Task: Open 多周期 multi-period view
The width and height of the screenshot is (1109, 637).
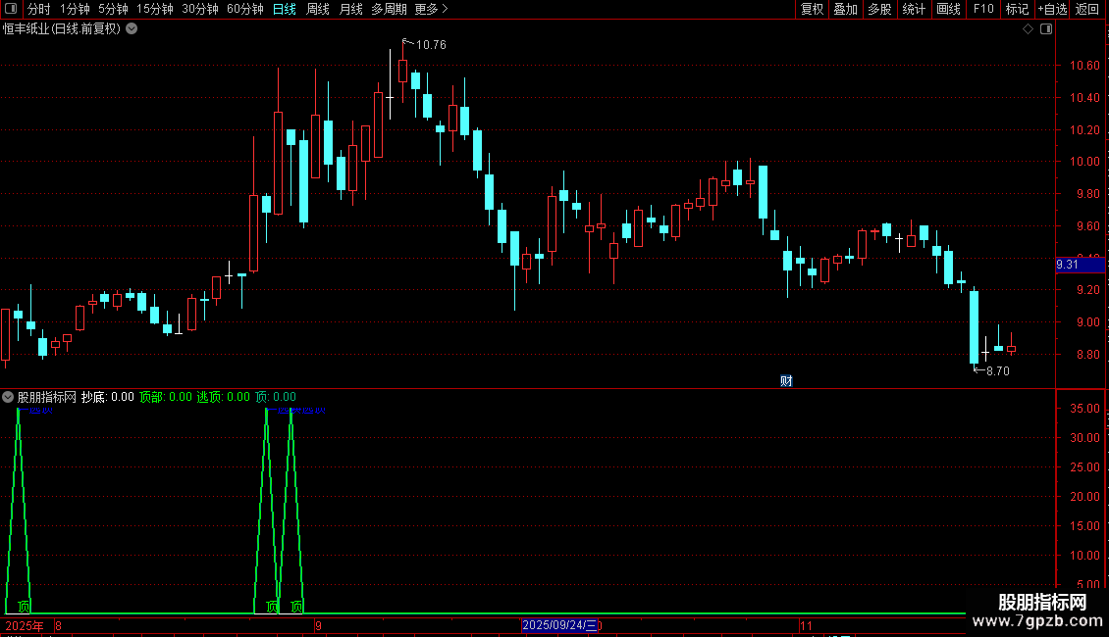Action: (389, 9)
